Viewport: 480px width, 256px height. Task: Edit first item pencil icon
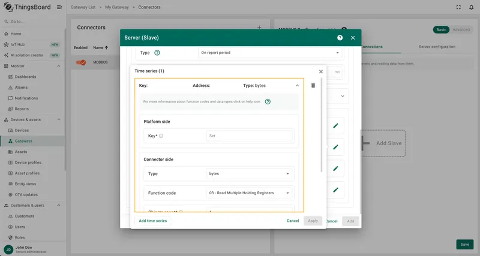(335, 126)
